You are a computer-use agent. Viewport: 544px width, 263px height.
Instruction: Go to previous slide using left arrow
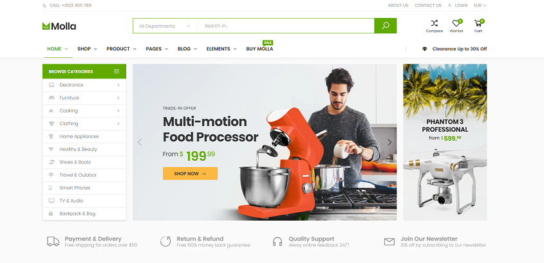[x=140, y=142]
